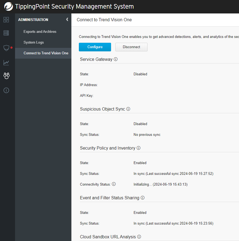Click info icon beside Event and Filter Status Sharing
Image resolution: width=239 pixels, height=241 pixels.
(143, 198)
